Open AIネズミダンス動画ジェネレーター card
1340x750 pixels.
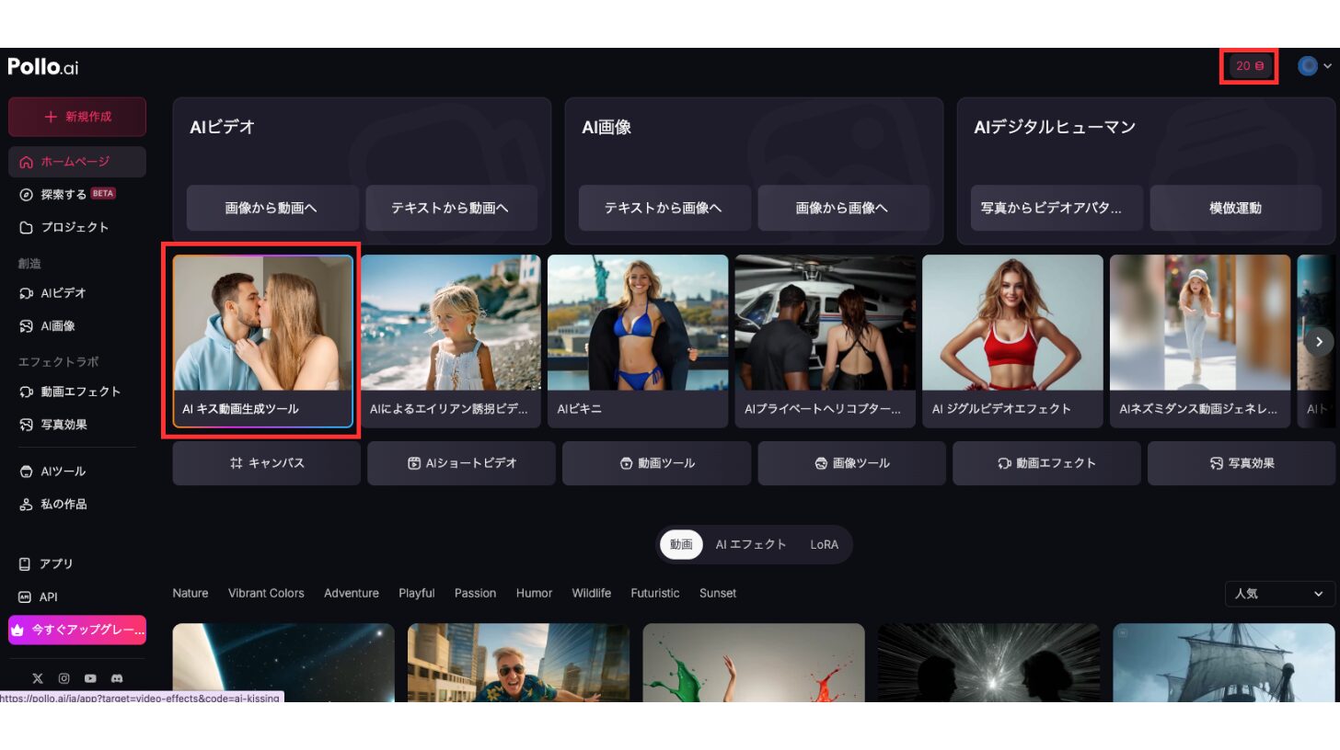pos(1200,341)
